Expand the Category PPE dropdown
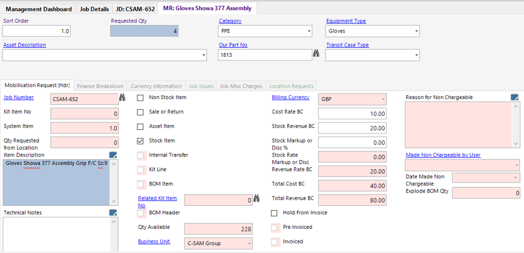The width and height of the screenshot is (524, 253). [309, 31]
